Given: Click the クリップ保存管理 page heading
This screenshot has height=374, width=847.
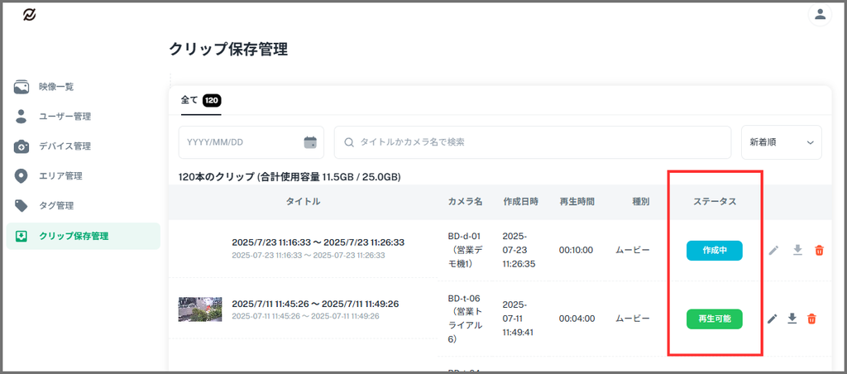Looking at the screenshot, I should point(228,49).
